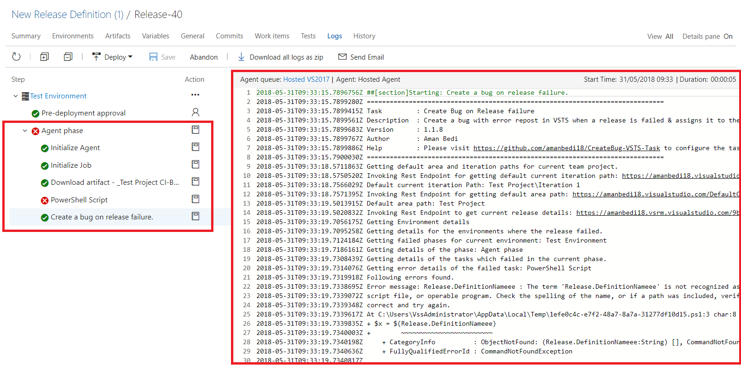
Task: Click the Duration 00:00:05 text
Action: (708, 79)
